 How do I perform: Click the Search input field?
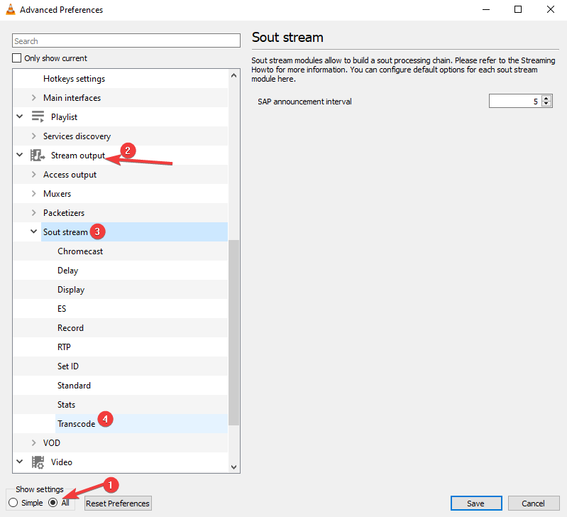tap(126, 41)
